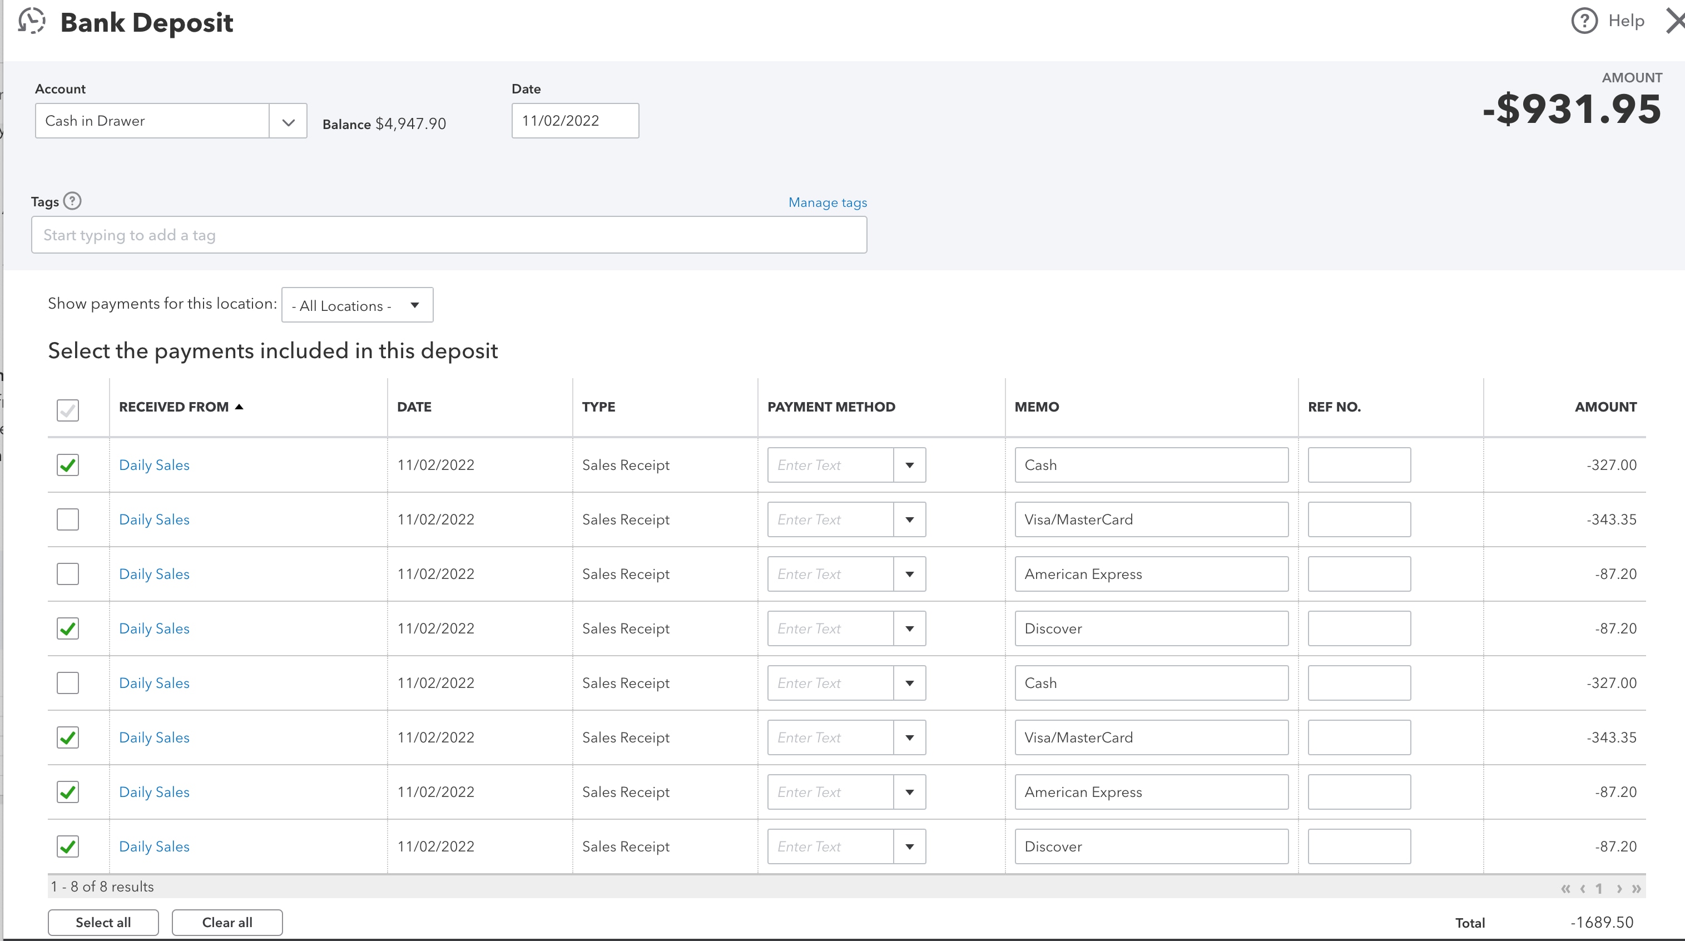Open payment method dropdown for first American Express row

click(909, 574)
